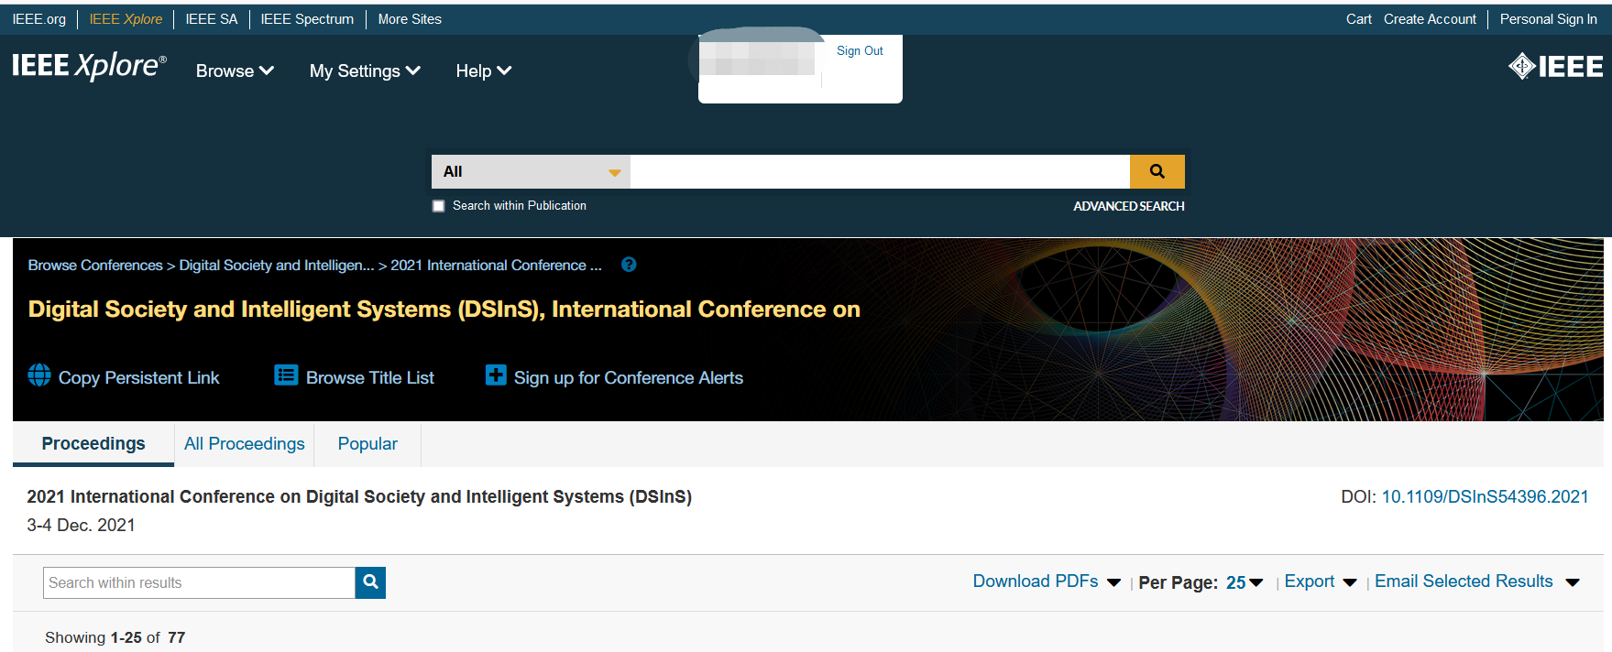Enable Search within Publication checkbox
Image resolution: width=1612 pixels, height=652 pixels.
pos(439,206)
